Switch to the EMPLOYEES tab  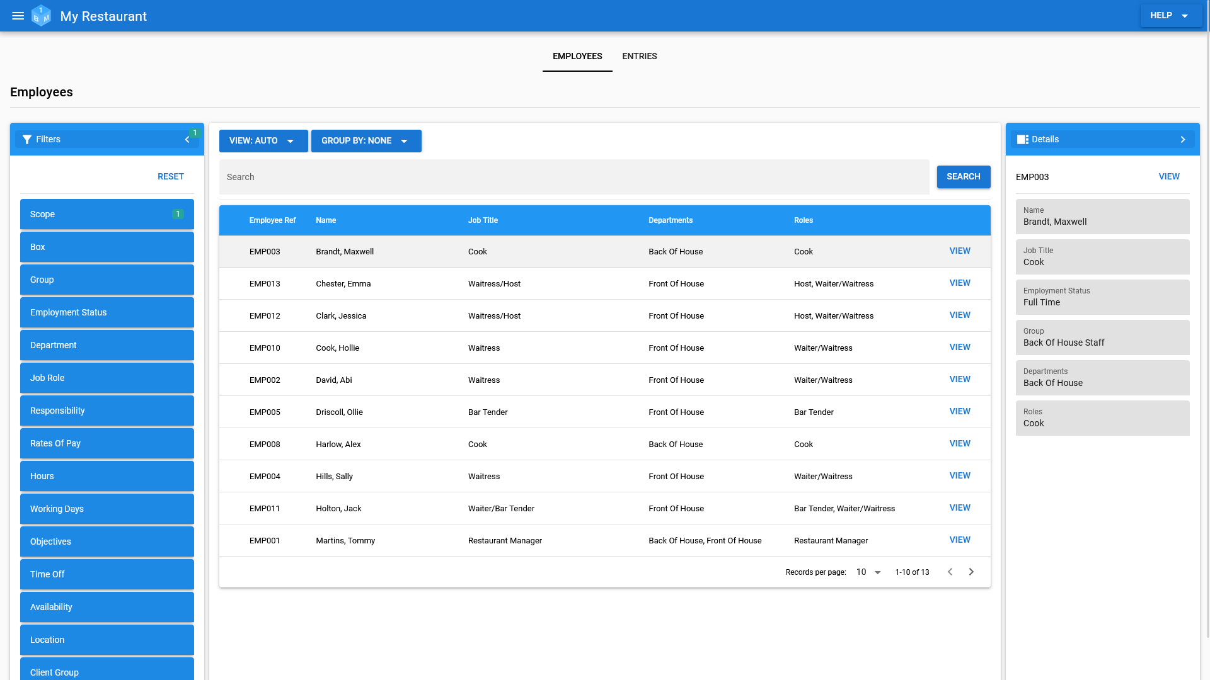coord(577,56)
